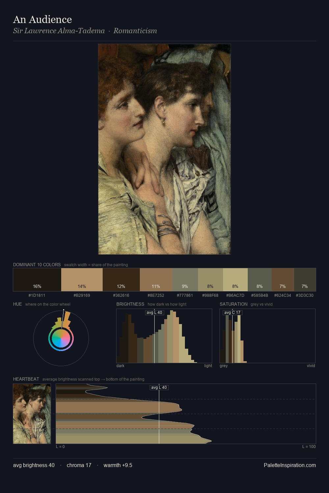The width and height of the screenshot is (329, 493).
Task: Click 'swatch width = share of the painting' note
Action: click(x=96, y=265)
